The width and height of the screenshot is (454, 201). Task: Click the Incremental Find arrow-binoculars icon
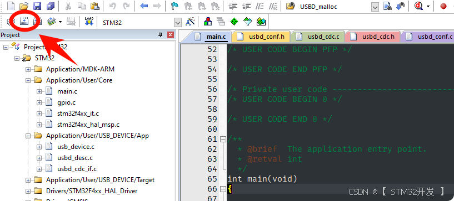click(x=401, y=6)
